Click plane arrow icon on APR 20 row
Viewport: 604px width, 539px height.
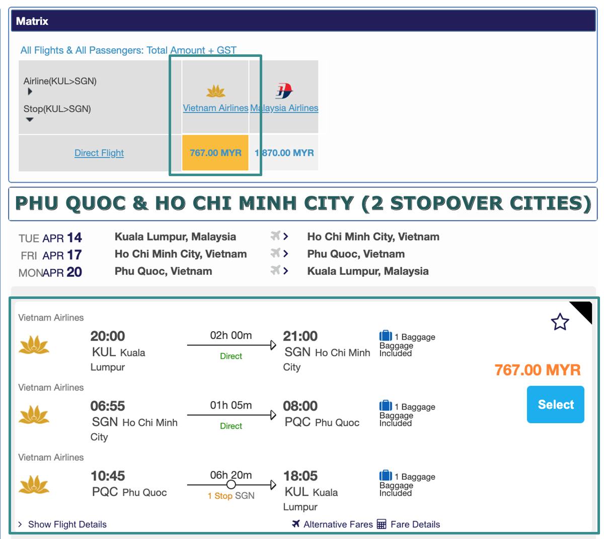pyautogui.click(x=279, y=270)
